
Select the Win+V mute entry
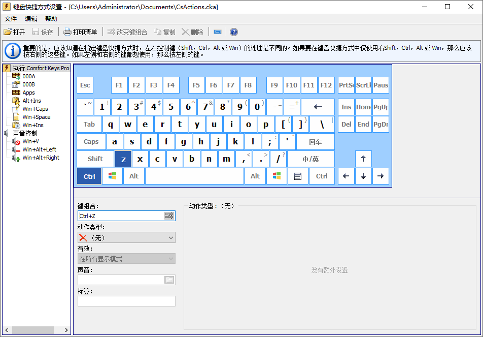(x=31, y=141)
